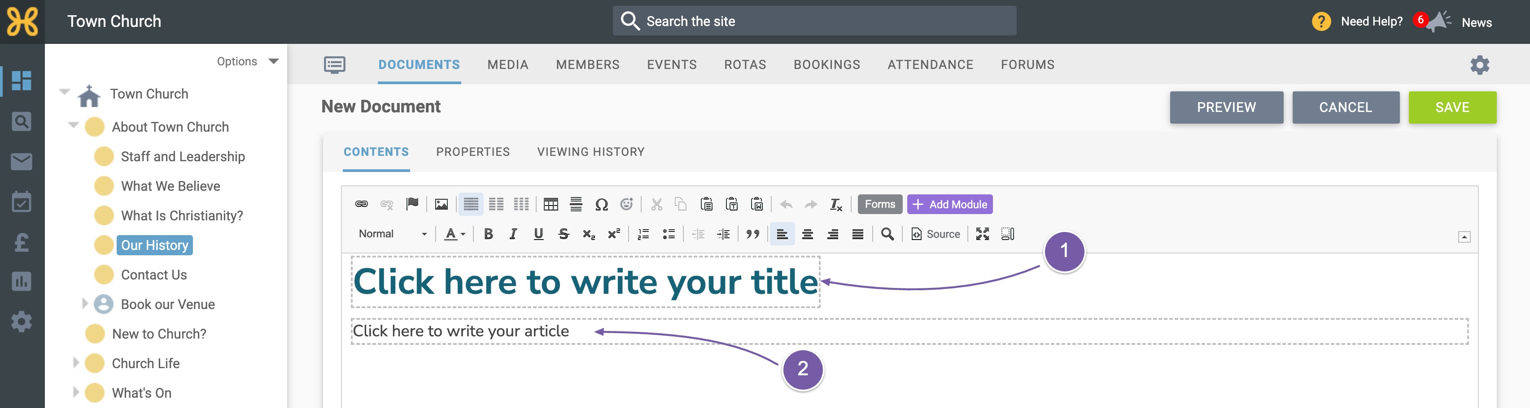Open the emoji smiley picker

pos(627,204)
